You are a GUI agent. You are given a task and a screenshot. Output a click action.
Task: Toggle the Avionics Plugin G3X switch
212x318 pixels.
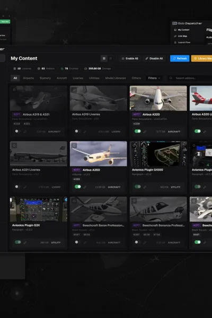click(18, 242)
